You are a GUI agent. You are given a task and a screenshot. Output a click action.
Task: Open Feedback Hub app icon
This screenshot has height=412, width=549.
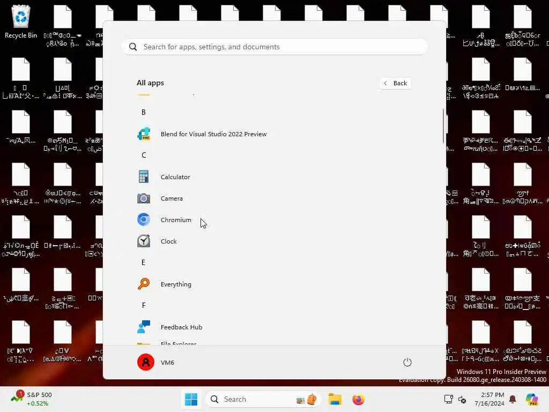pyautogui.click(x=144, y=327)
